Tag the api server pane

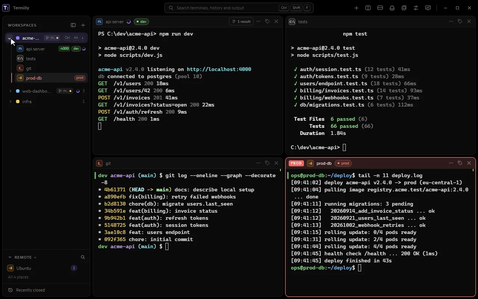(x=267, y=21)
